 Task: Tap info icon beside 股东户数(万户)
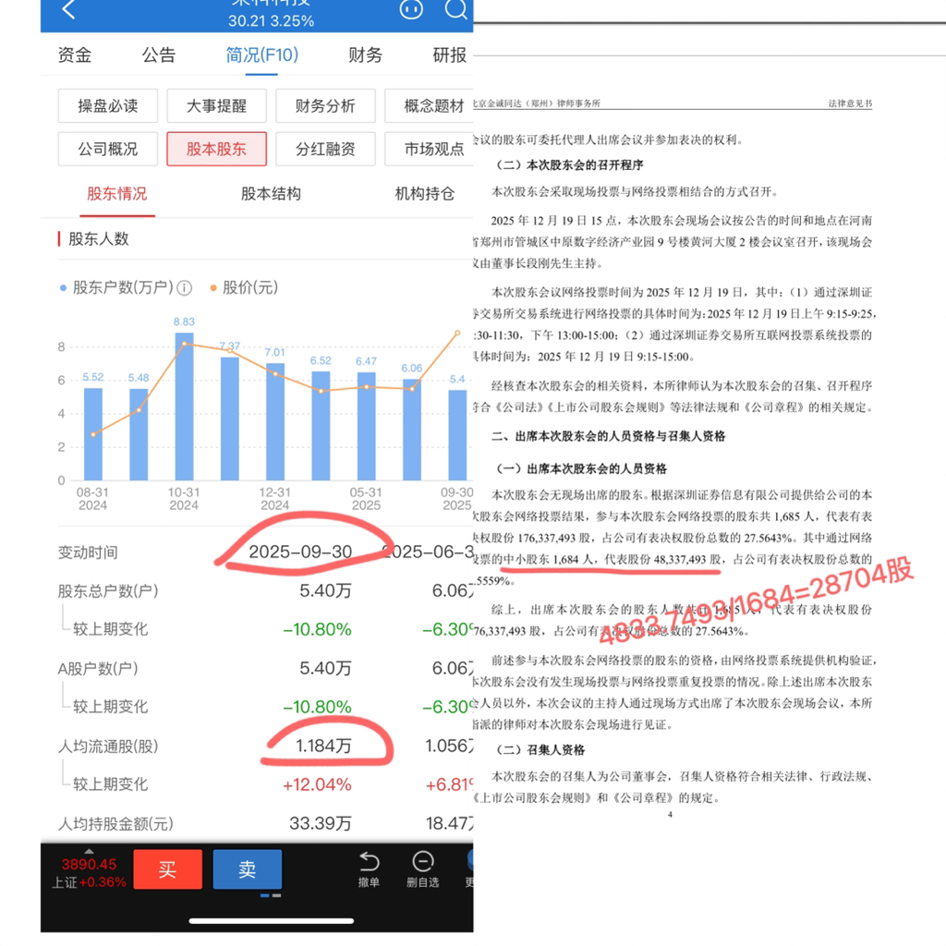[x=185, y=288]
